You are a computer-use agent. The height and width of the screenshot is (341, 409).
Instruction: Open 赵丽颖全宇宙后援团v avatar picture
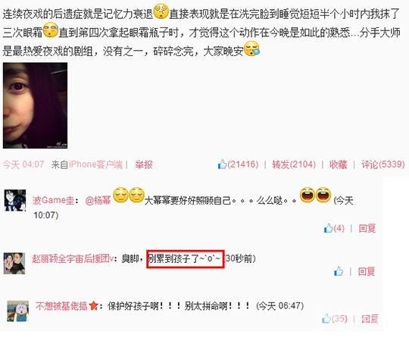14,263
